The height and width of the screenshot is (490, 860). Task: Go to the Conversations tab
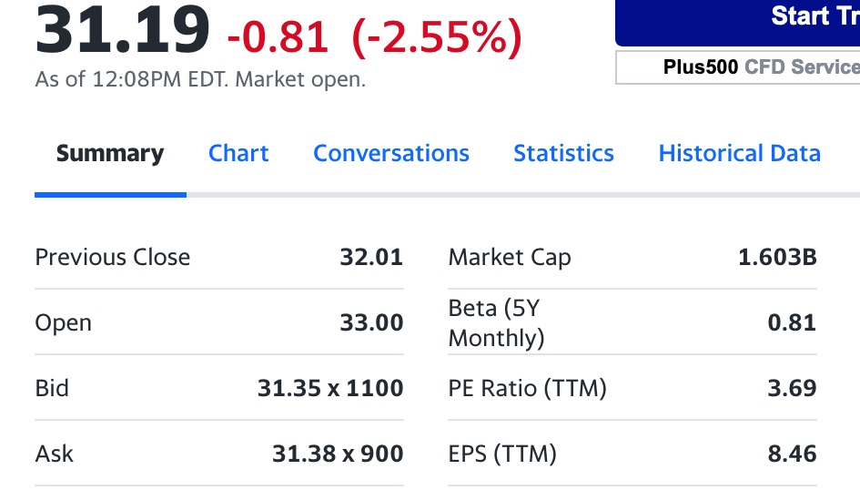[391, 153]
